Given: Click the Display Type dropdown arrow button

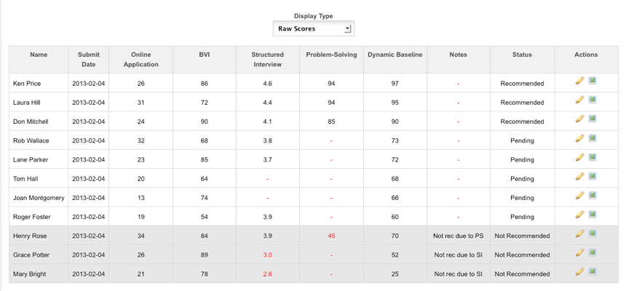Looking at the screenshot, I should pyautogui.click(x=347, y=29).
